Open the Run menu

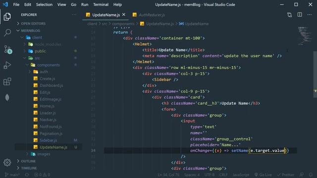[85, 4]
